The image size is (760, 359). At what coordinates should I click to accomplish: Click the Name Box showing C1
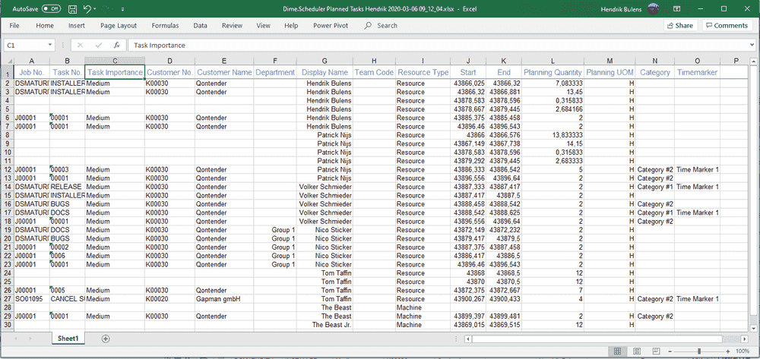tap(25, 45)
